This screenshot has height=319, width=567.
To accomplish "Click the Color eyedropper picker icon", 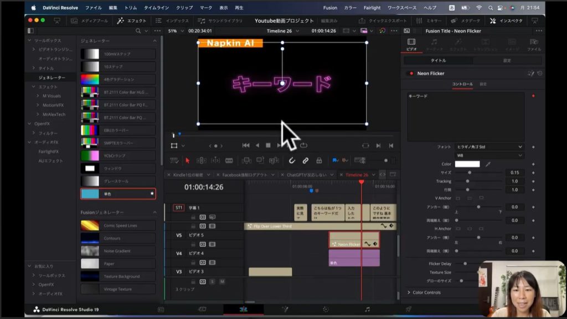I will 488,164.
